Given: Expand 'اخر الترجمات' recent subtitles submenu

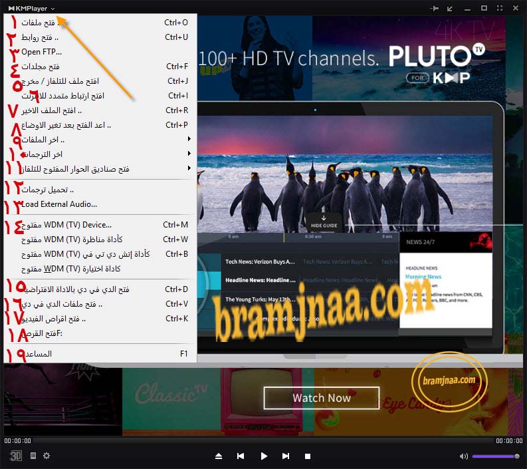Looking at the screenshot, I should click(100, 154).
